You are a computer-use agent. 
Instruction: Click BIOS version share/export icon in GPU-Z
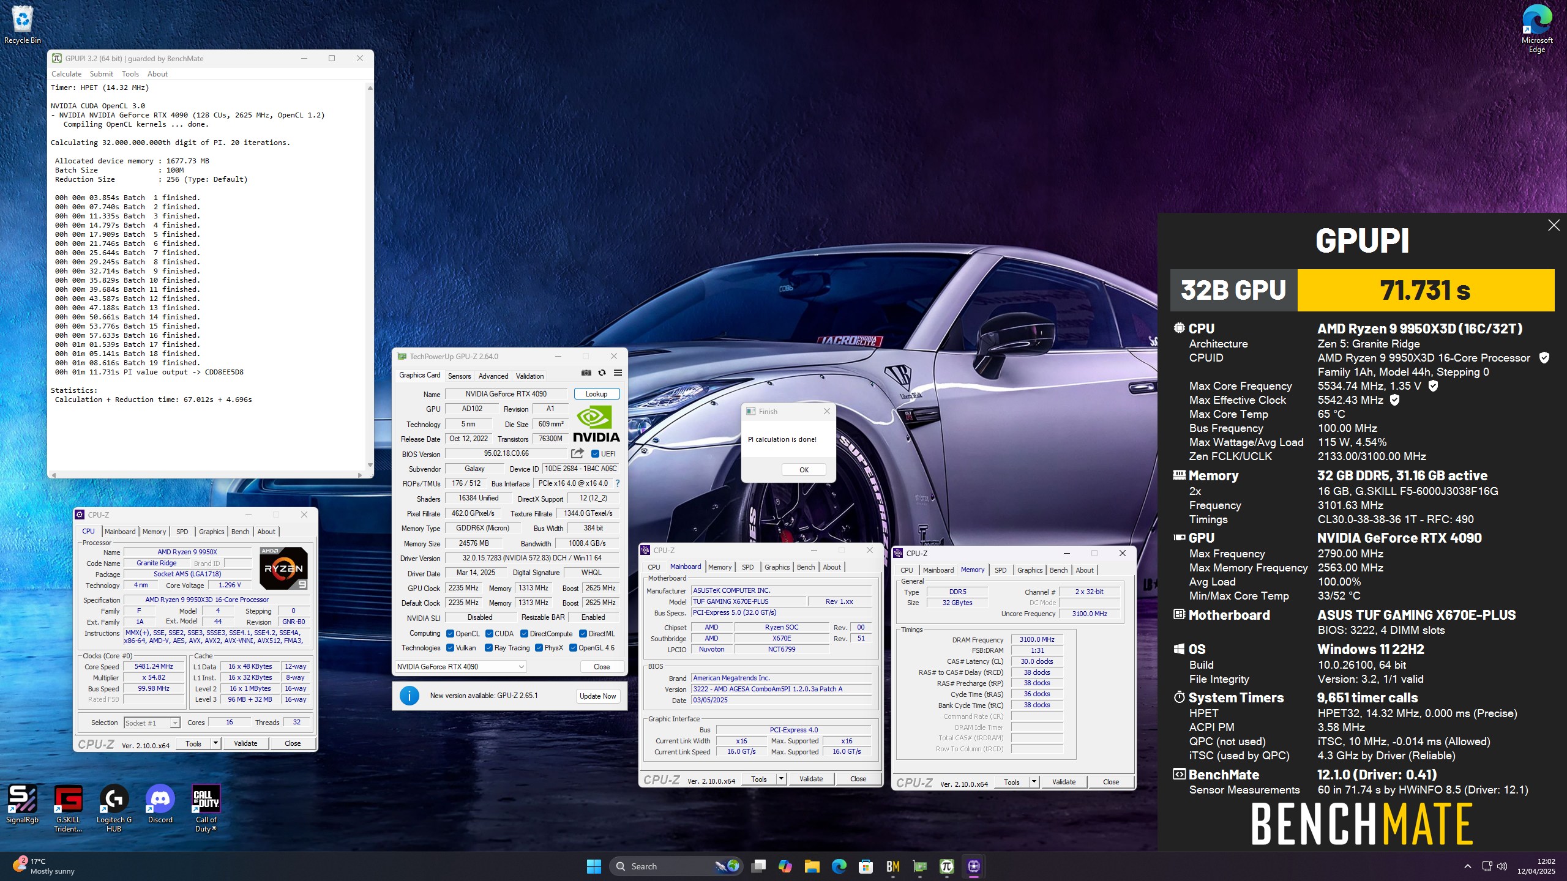click(577, 453)
